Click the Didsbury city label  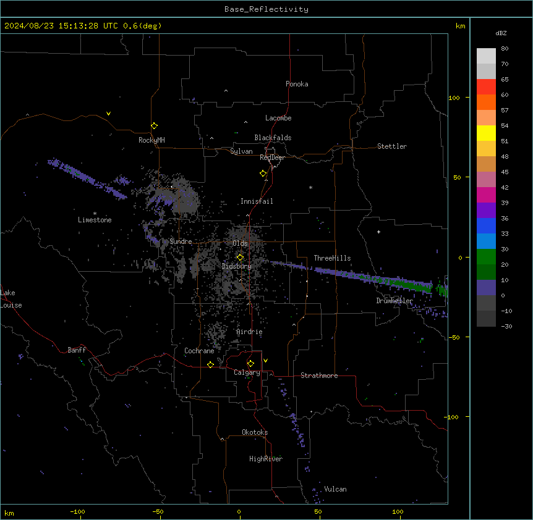coord(236,266)
